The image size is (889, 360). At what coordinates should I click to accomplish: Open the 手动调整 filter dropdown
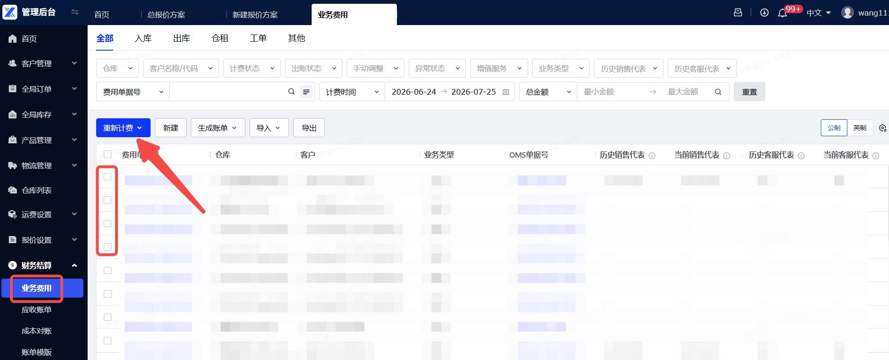click(376, 68)
